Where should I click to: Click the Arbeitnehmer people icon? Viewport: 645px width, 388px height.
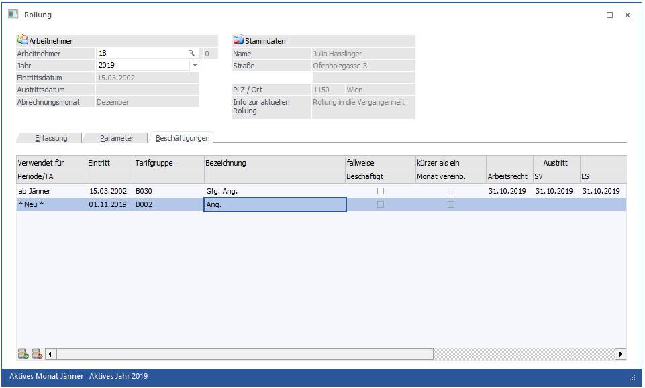point(22,40)
